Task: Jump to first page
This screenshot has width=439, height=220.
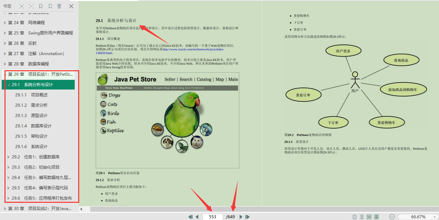Action: 190,217
